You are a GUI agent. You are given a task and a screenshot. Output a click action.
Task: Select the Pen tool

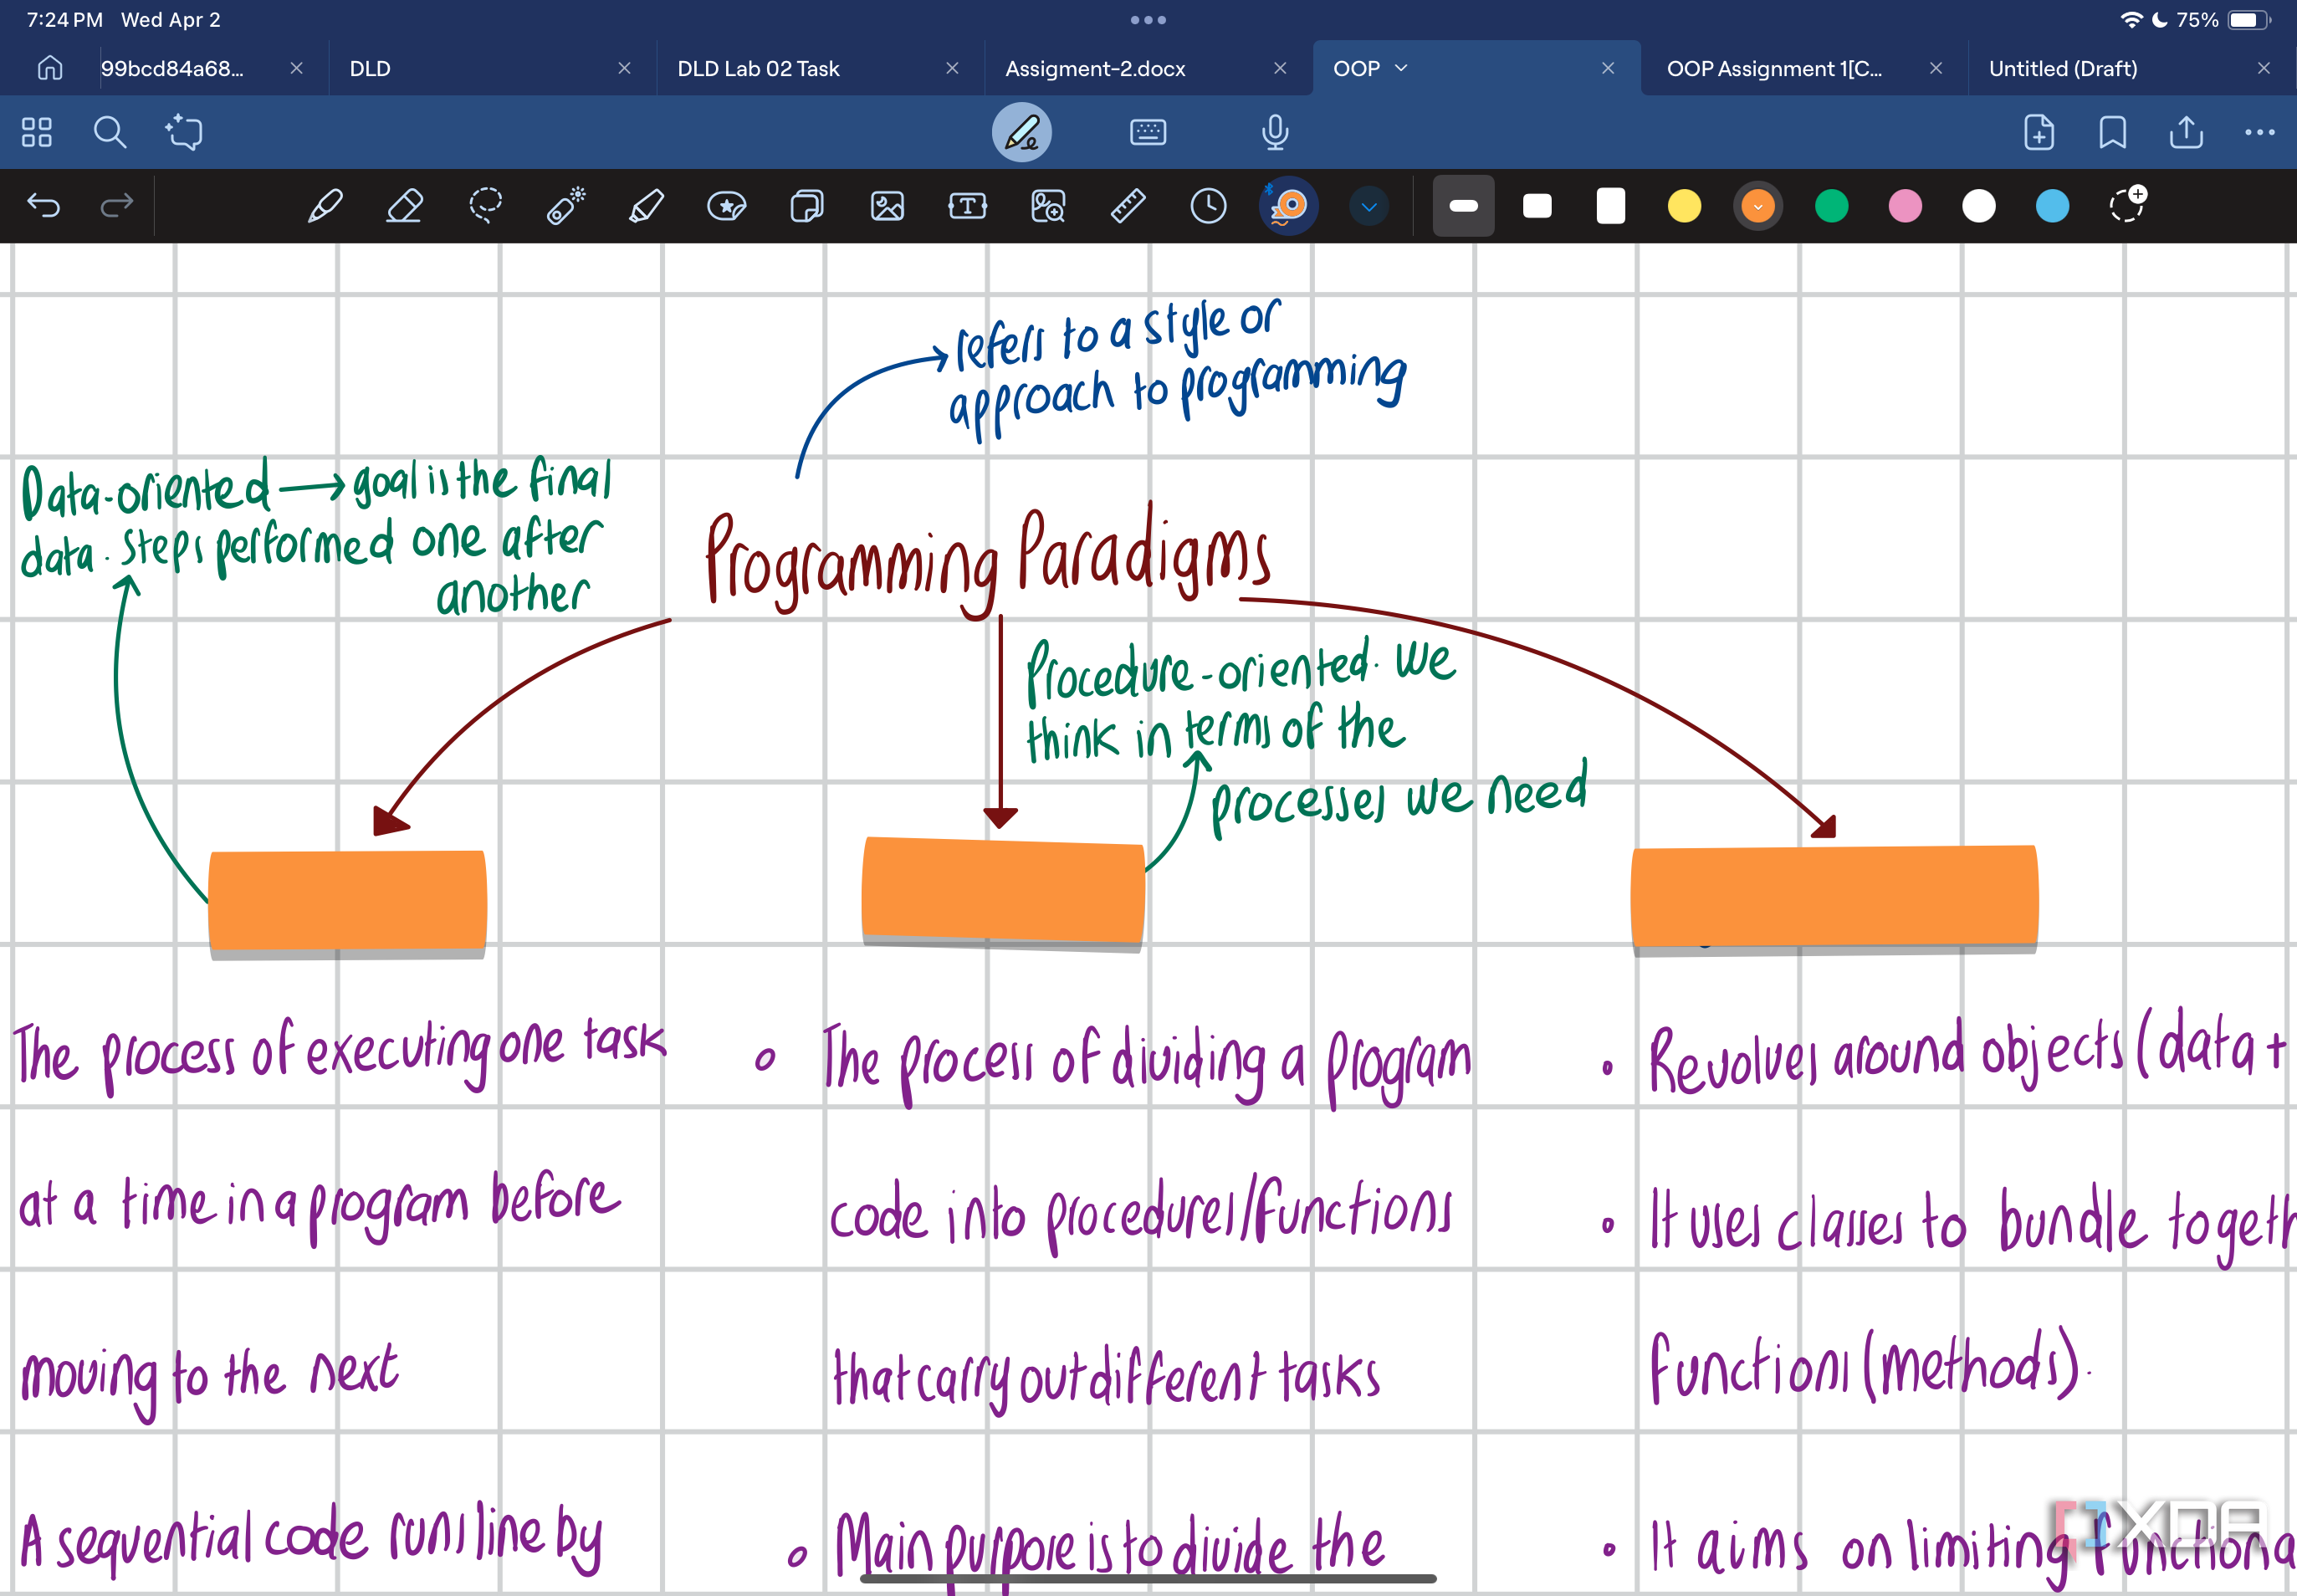(x=325, y=207)
